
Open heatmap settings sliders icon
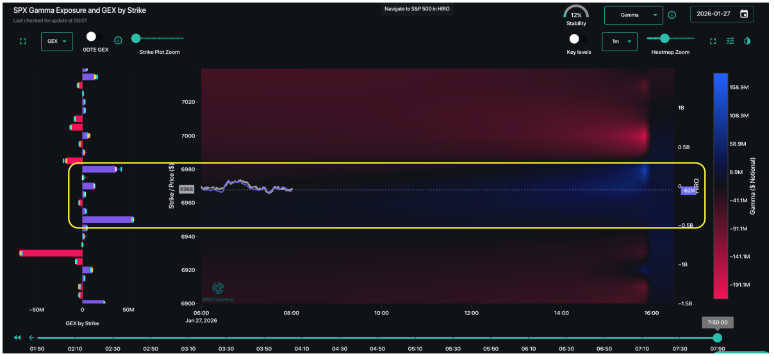[730, 41]
